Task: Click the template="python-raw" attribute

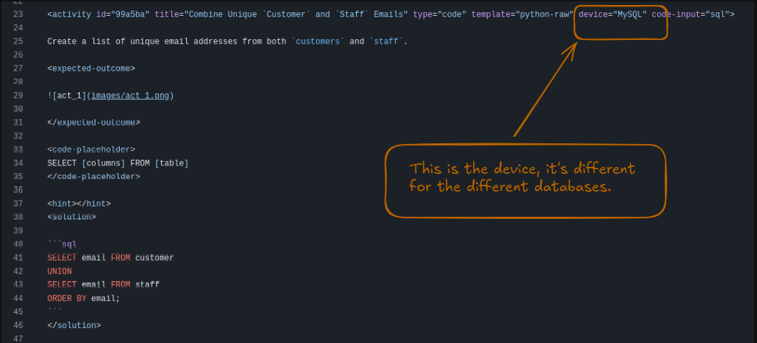Action: 522,14
